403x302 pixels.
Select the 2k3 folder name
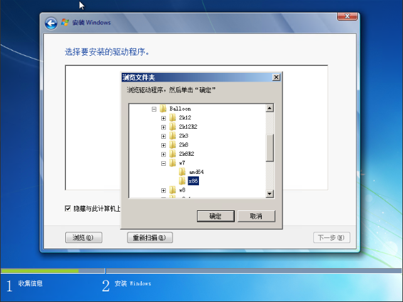[183, 136]
